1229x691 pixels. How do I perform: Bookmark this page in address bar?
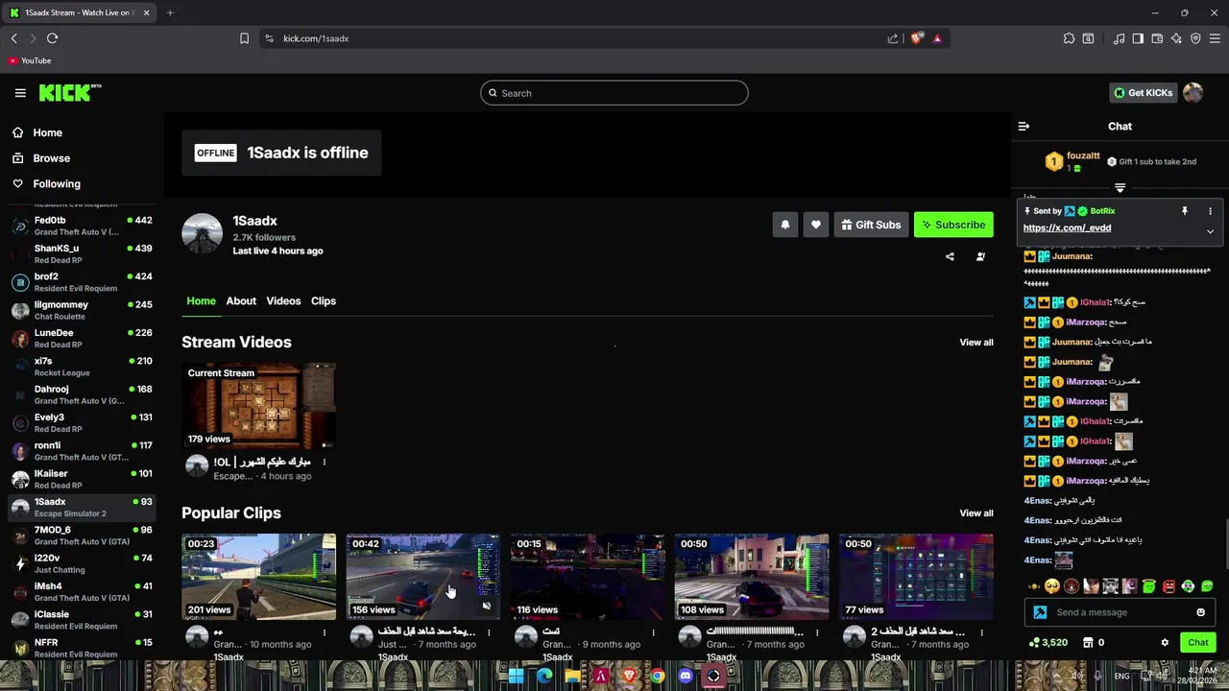[244, 38]
